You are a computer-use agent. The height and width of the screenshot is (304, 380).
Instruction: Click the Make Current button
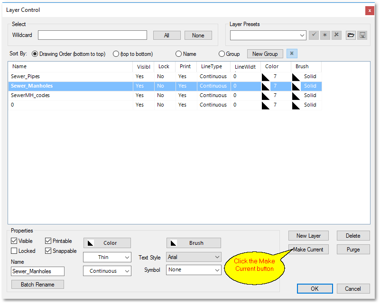point(308,250)
